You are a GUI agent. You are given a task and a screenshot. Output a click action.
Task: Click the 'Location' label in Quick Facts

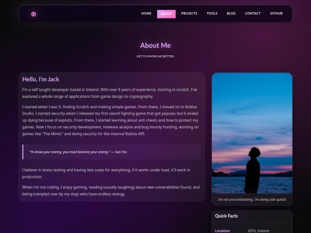click(x=222, y=231)
